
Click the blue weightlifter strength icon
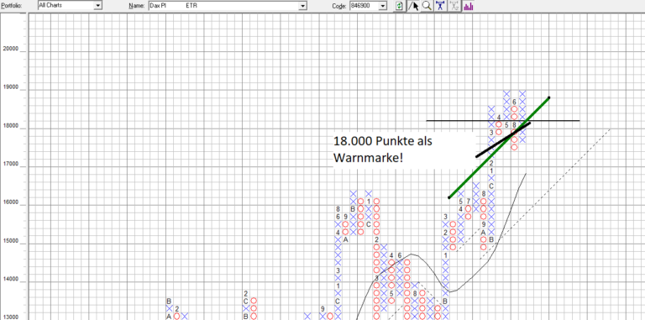(441, 6)
